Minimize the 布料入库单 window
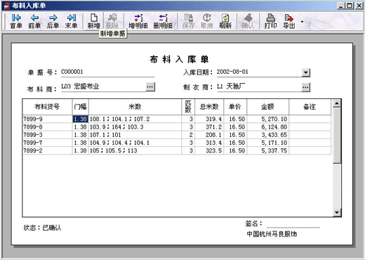Image resolution: width=365 pixels, height=260 pixels. point(341,6)
